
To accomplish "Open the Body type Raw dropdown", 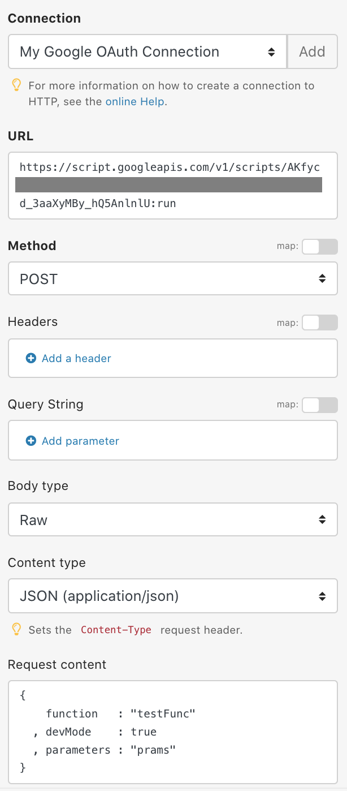I will pos(172,520).
